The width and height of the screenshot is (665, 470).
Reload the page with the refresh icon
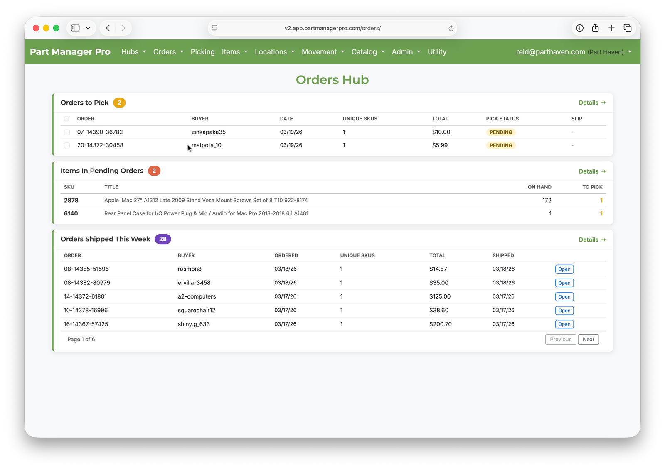pyautogui.click(x=451, y=28)
